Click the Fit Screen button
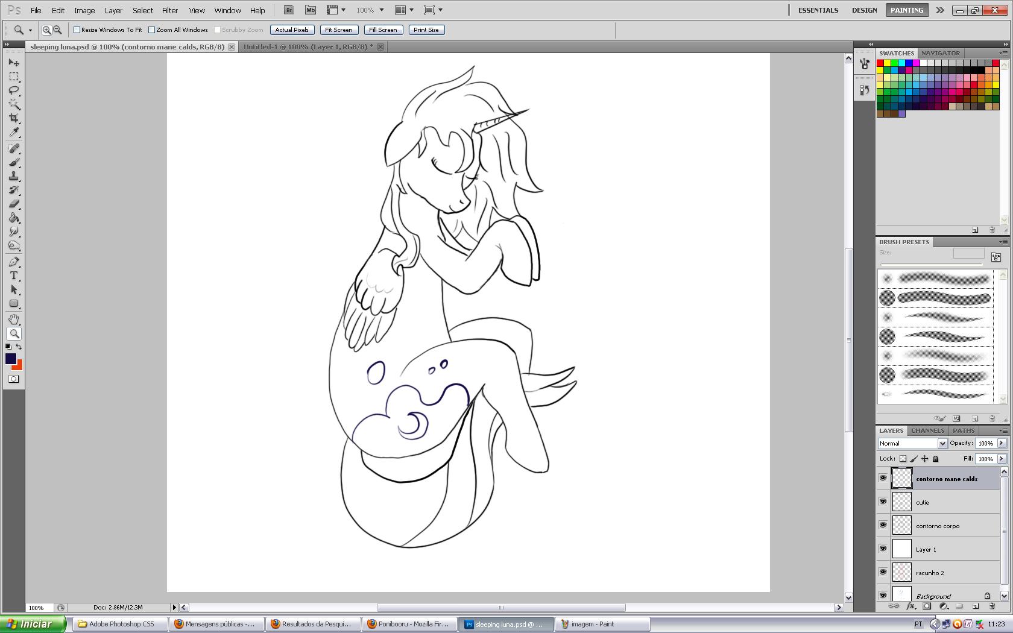Image resolution: width=1013 pixels, height=633 pixels. click(x=338, y=30)
